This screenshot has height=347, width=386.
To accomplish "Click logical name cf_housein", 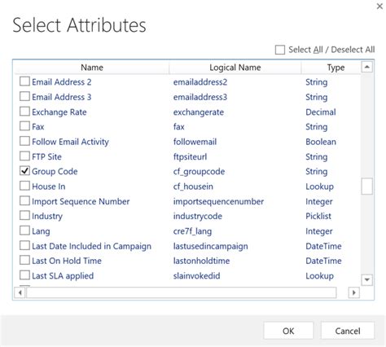I will click(x=193, y=187).
